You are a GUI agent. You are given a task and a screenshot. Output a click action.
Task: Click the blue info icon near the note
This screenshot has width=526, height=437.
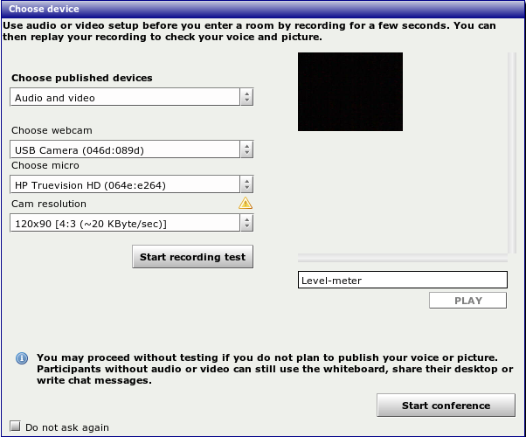tap(21, 358)
